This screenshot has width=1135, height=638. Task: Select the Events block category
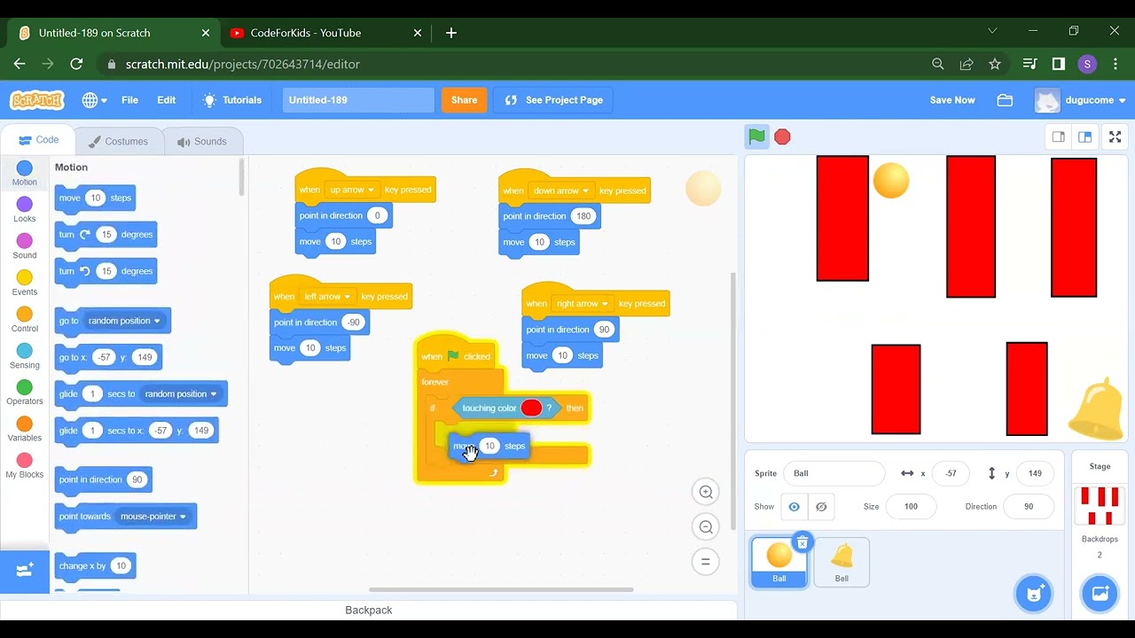click(25, 284)
